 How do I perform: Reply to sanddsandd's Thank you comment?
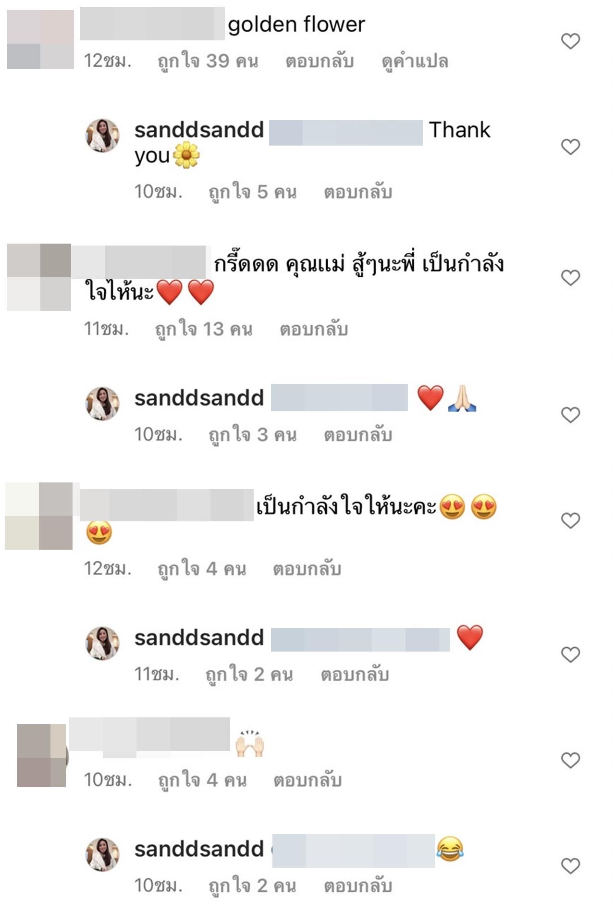tap(358, 192)
